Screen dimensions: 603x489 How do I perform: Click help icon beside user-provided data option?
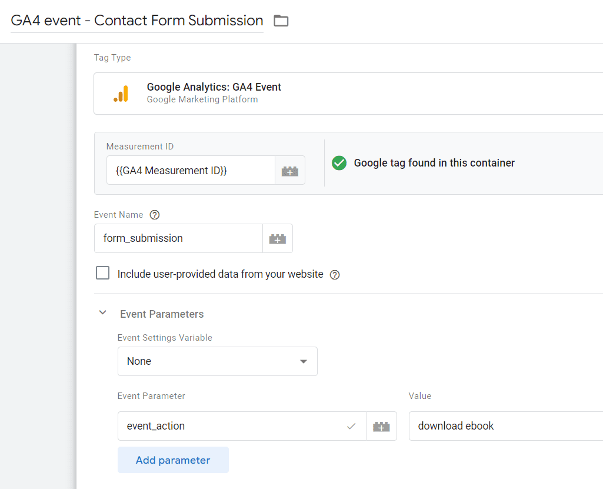coord(335,274)
